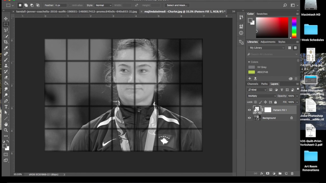Viewport: 326px width, 183px height.
Task: Select the Paint Bucket tool
Action: [6, 83]
